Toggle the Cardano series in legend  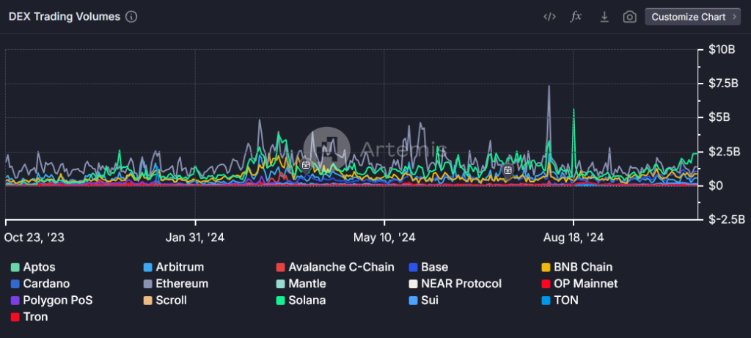click(x=40, y=284)
